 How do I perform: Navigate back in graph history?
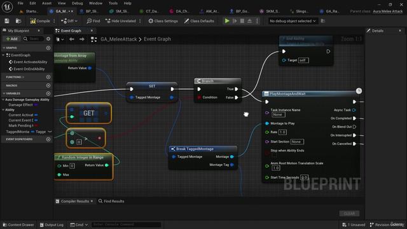[x=72, y=39]
